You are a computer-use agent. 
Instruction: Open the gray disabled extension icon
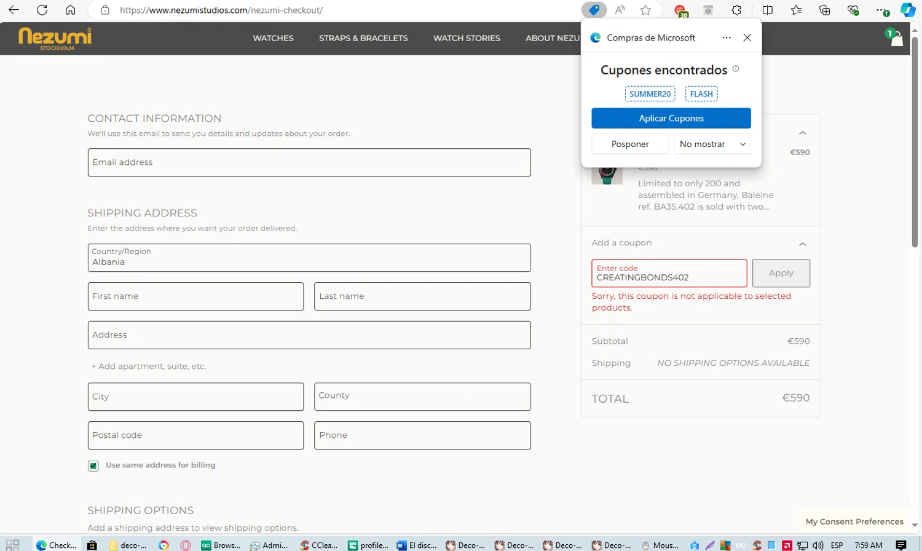click(x=708, y=10)
